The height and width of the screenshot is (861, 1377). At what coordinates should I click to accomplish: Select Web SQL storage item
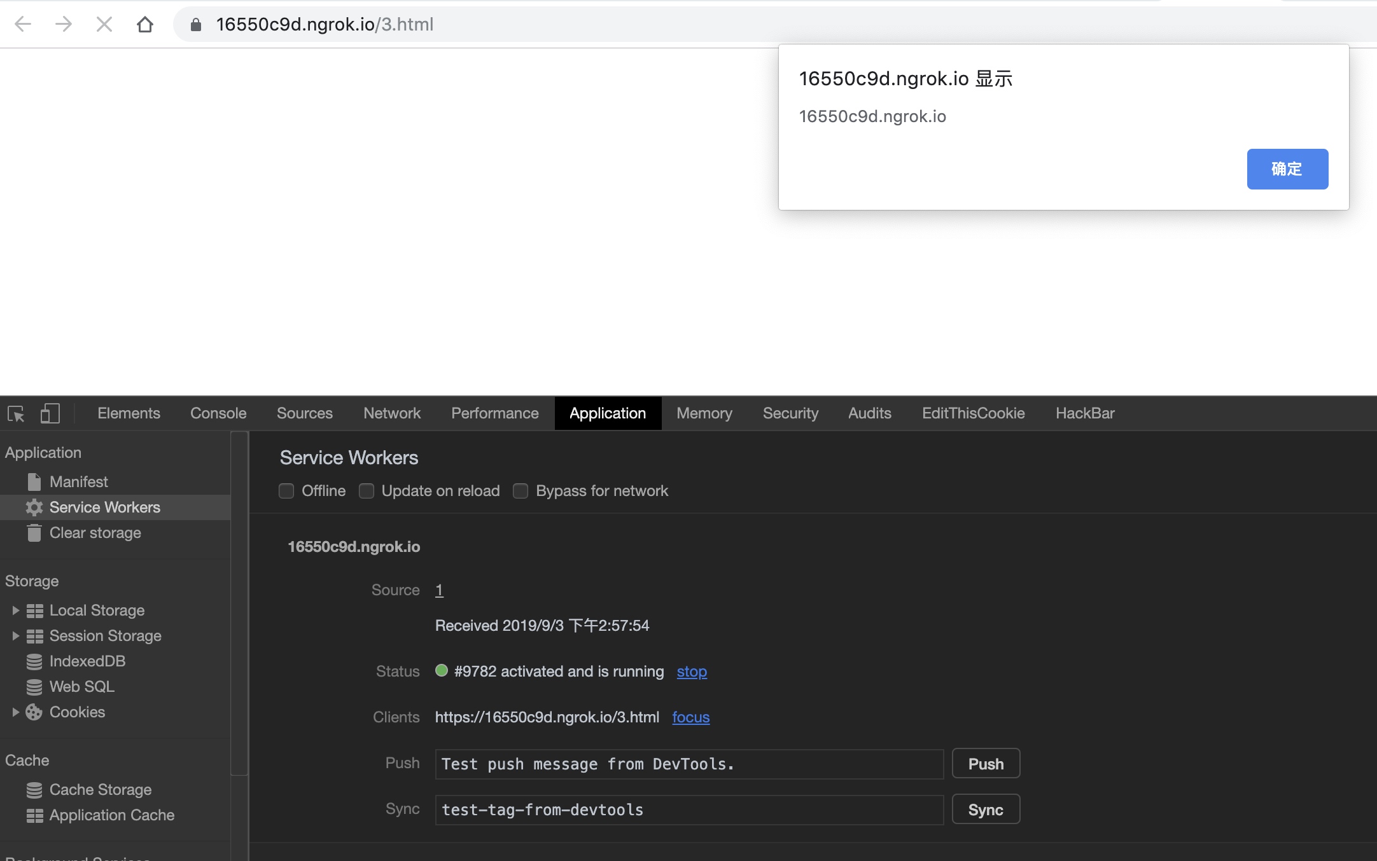pos(82,687)
